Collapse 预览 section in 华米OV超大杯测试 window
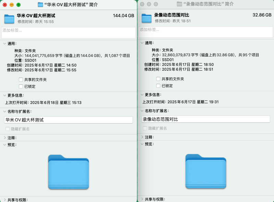 (x=5, y=145)
